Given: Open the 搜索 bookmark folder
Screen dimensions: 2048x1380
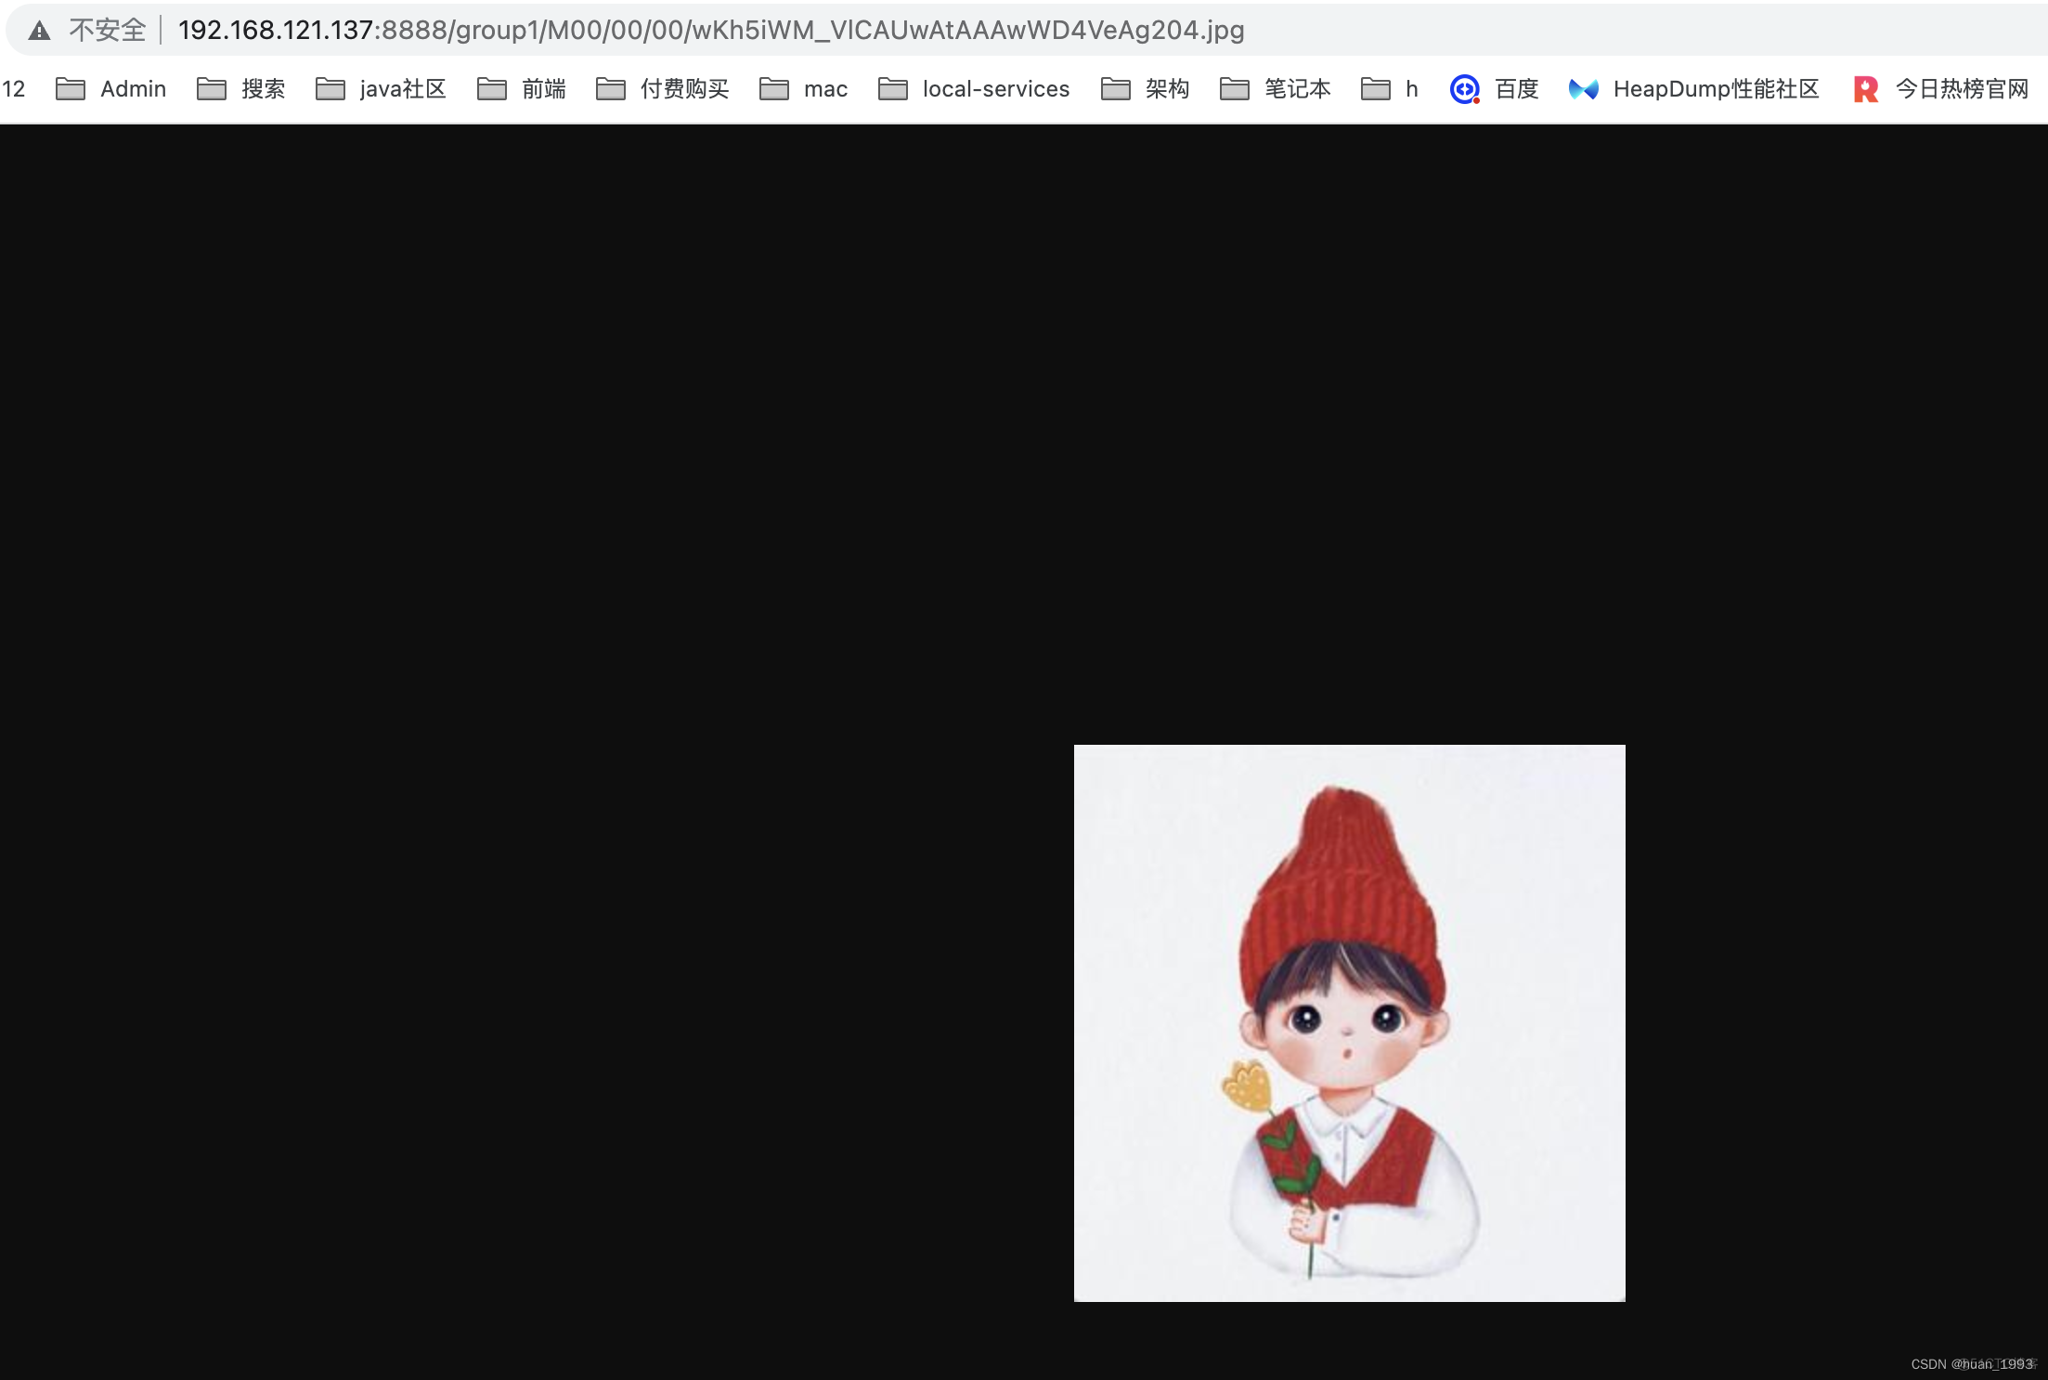Looking at the screenshot, I should (241, 89).
